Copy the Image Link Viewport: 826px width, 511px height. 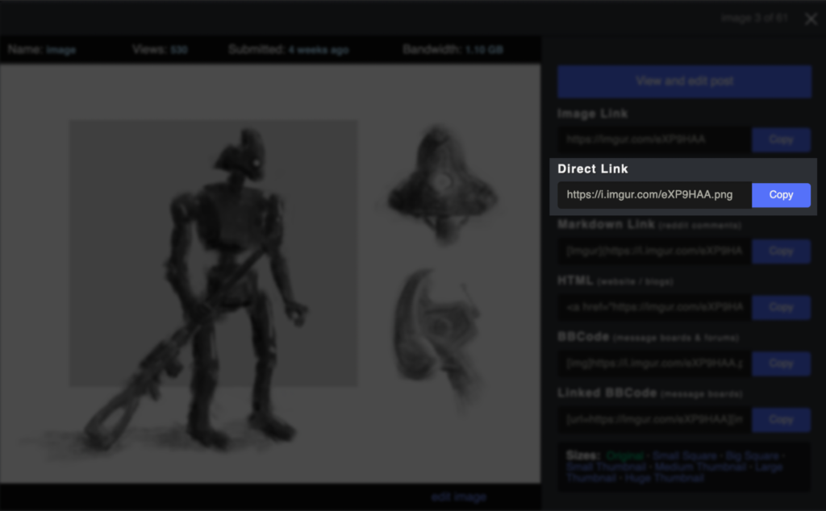click(x=780, y=139)
